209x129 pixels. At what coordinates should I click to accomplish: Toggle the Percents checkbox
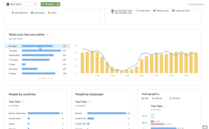[170, 98]
